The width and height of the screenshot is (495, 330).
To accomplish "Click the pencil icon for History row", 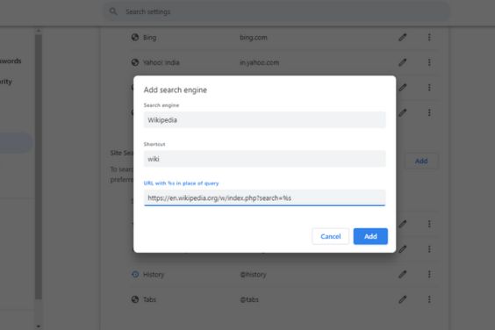I will pyautogui.click(x=403, y=274).
